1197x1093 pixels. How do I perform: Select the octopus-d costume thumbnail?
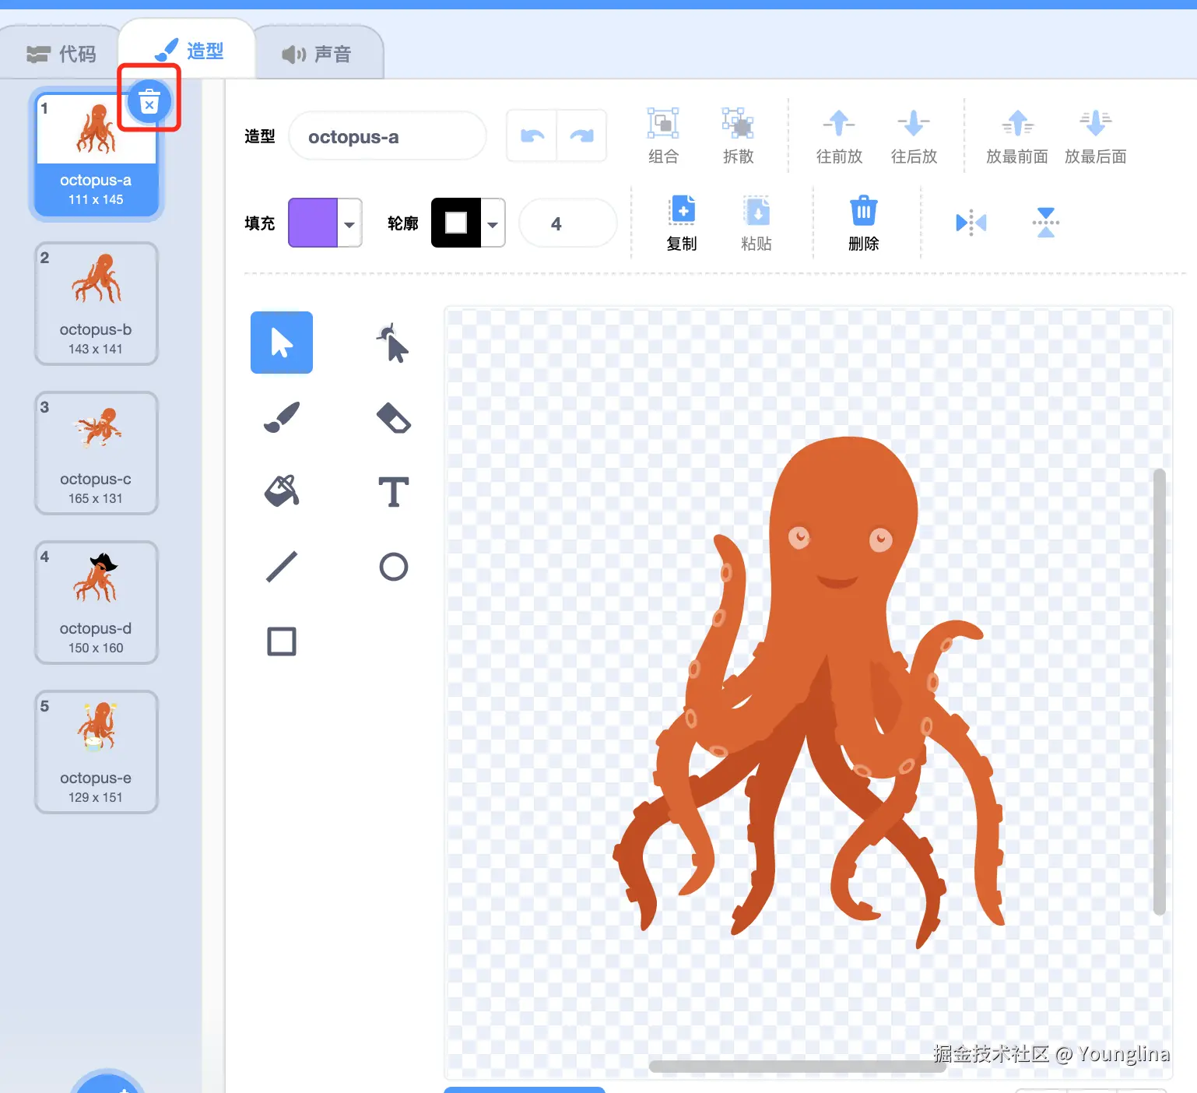click(x=96, y=602)
